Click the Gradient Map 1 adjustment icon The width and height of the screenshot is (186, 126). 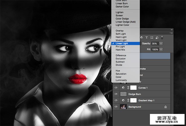click(x=123, y=100)
